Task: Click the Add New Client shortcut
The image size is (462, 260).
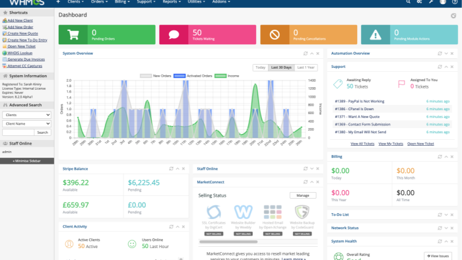Action: 20,20
